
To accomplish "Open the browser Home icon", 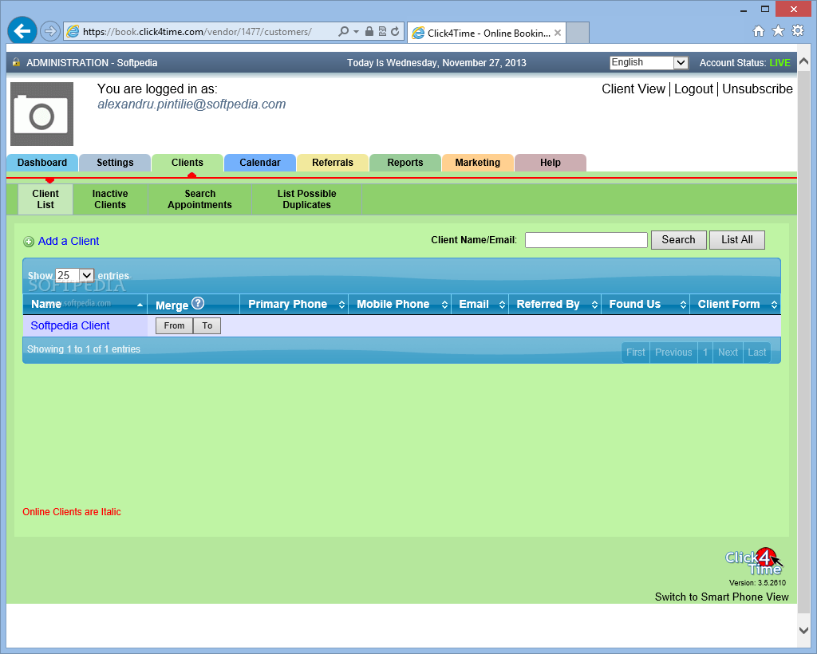I will click(x=759, y=31).
